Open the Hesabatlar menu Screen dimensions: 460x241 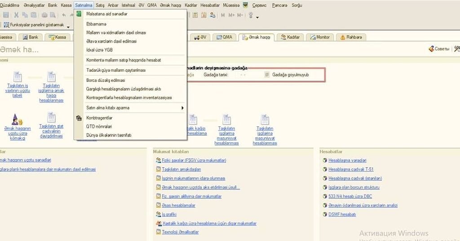pyautogui.click(x=210, y=5)
